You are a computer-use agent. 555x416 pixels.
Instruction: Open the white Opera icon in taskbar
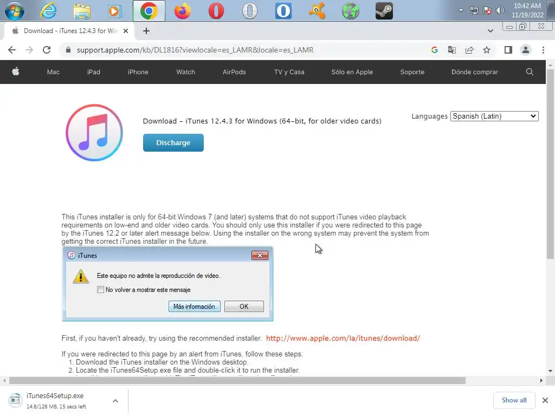click(249, 11)
